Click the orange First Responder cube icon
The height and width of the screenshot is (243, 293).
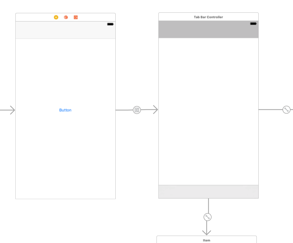click(x=65, y=17)
